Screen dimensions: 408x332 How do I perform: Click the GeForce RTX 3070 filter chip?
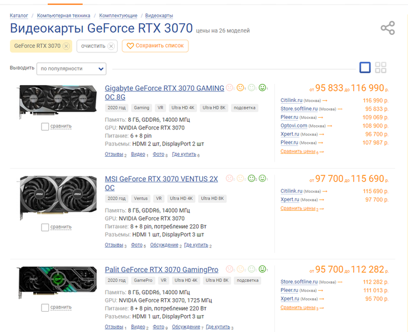click(x=41, y=46)
